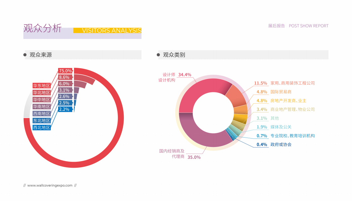Click the 75.0% red value label
Screen dimensions: 352x201
coord(65,71)
